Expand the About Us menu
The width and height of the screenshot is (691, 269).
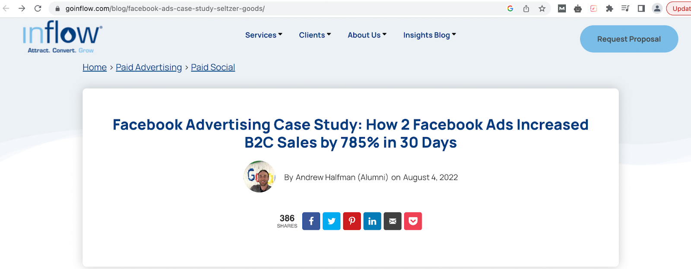coord(367,35)
